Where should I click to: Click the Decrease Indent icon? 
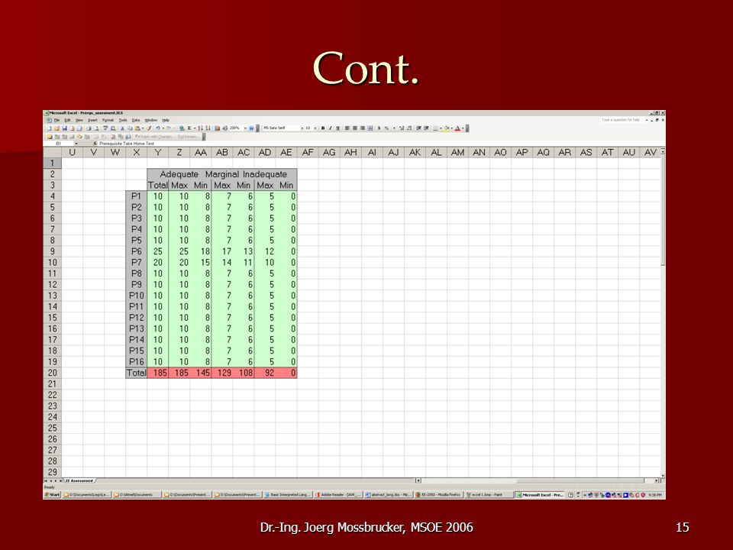(419, 128)
